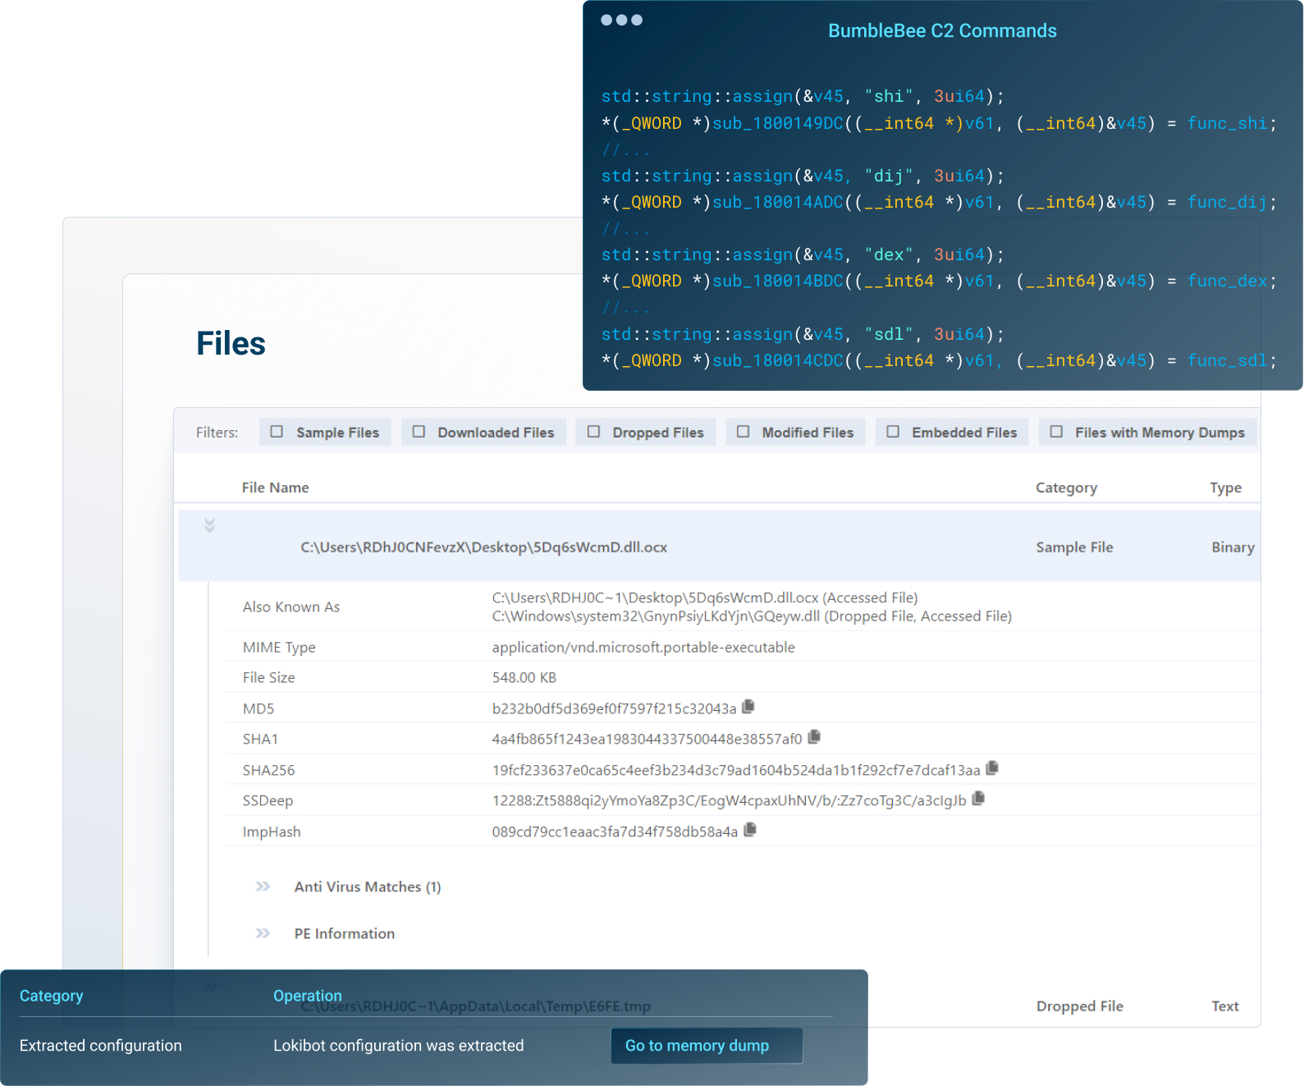Viewport: 1304px width, 1086px height.
Task: Click the 548.00 KB file size value
Action: point(524,678)
